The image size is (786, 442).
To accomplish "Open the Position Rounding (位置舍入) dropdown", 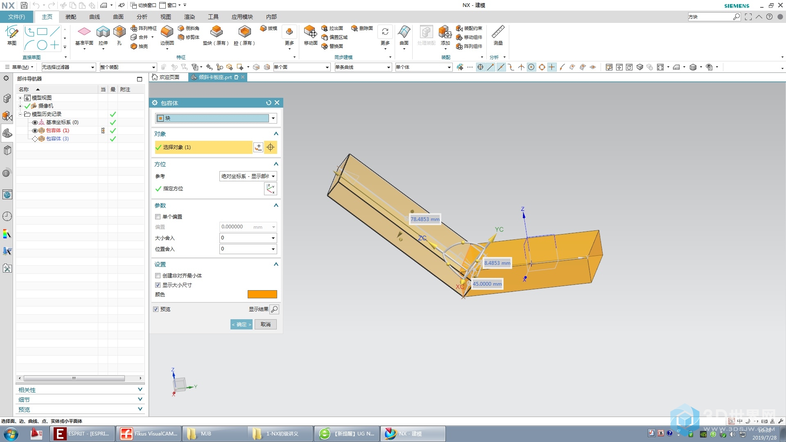I will [x=248, y=249].
